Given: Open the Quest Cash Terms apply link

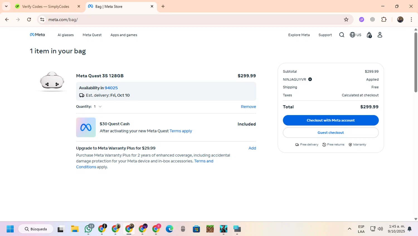Looking at the screenshot, I should tap(181, 131).
